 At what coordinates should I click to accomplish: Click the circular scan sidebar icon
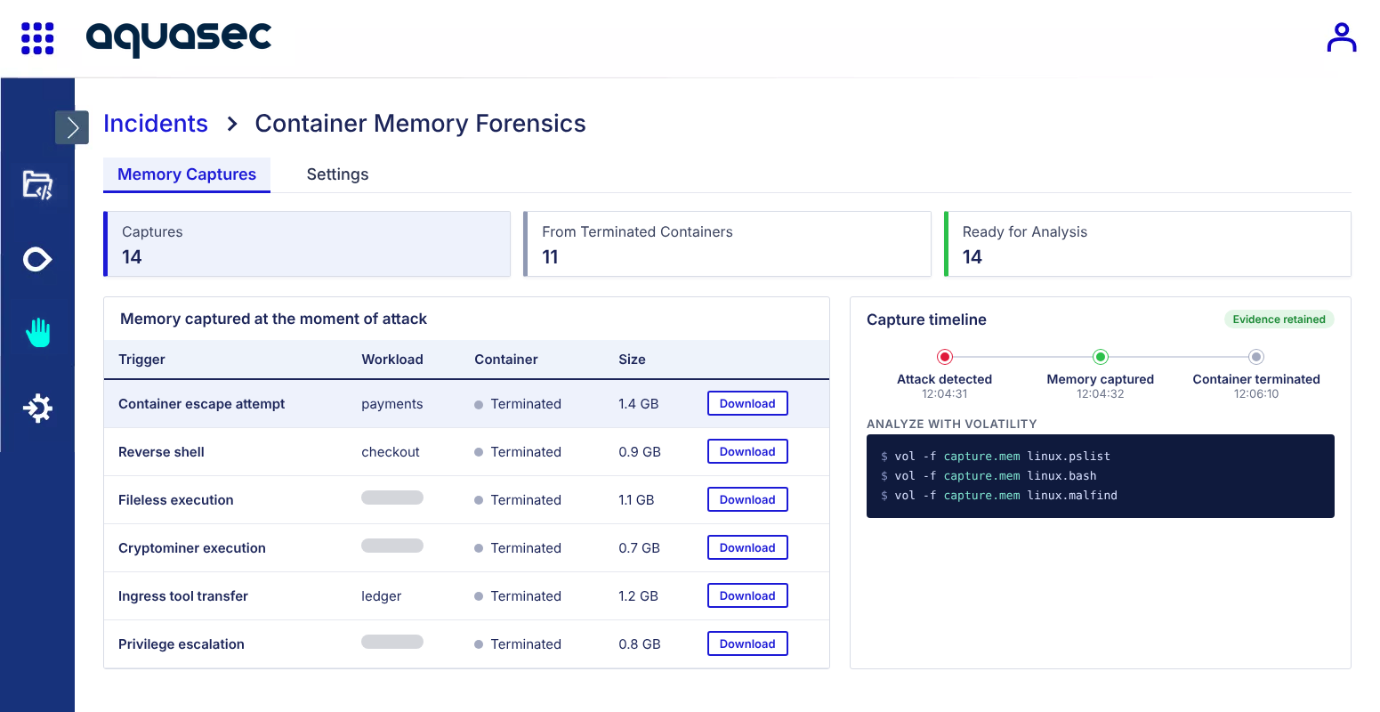(37, 260)
